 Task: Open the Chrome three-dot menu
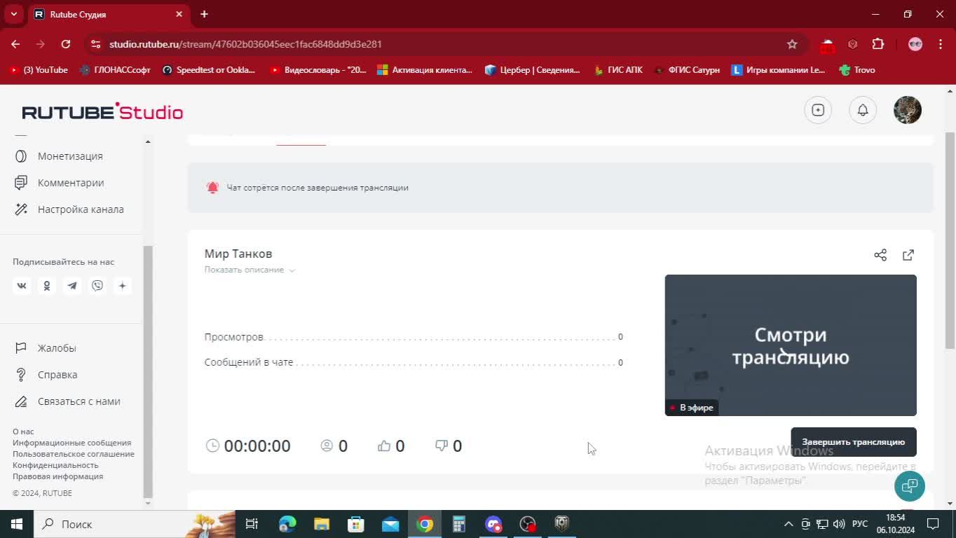[940, 44]
